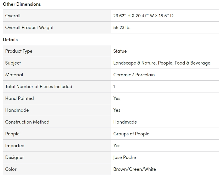Screen dimensions: 220x178
Task: Click the Construction Method label
Action: tap(27, 122)
